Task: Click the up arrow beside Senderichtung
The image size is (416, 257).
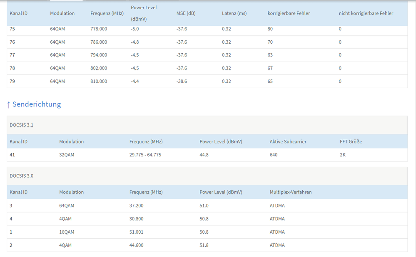Action: pyautogui.click(x=9, y=104)
